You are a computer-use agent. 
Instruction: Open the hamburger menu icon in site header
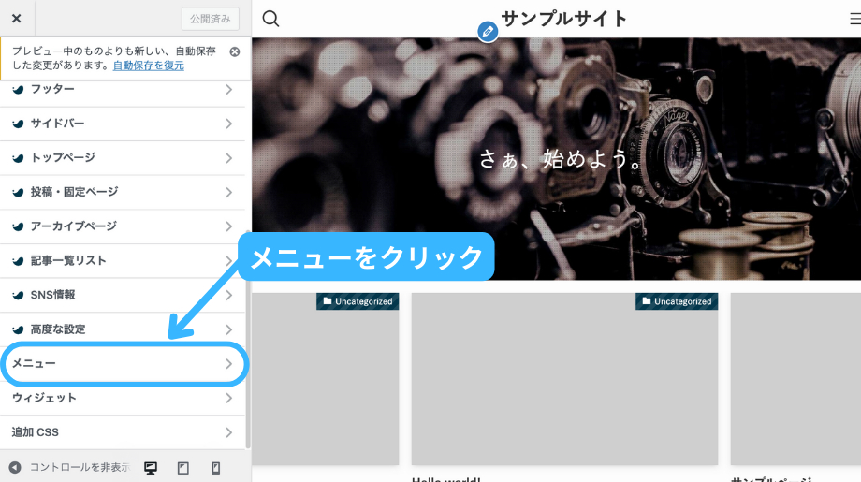pyautogui.click(x=854, y=19)
